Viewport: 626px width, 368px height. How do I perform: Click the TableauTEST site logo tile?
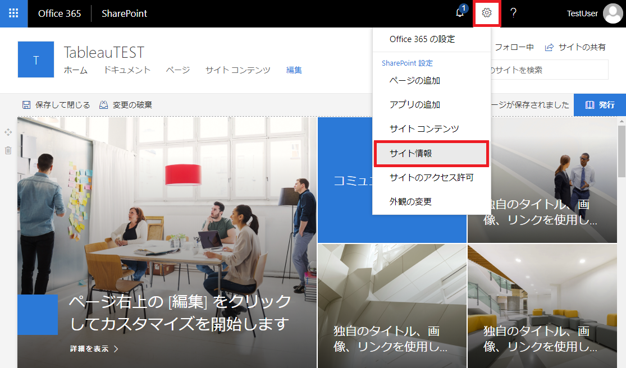click(35, 59)
